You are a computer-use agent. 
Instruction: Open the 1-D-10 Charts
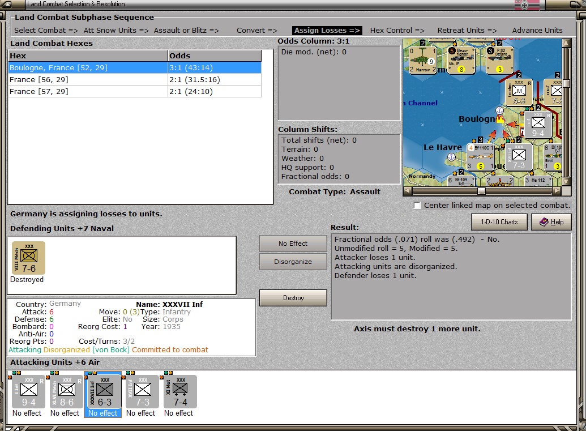coord(499,222)
